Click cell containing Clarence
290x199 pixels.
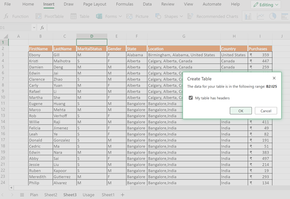click(x=40, y=79)
